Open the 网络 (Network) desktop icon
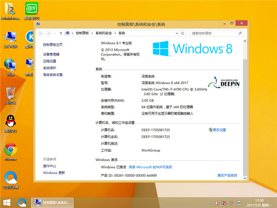 click(10, 65)
